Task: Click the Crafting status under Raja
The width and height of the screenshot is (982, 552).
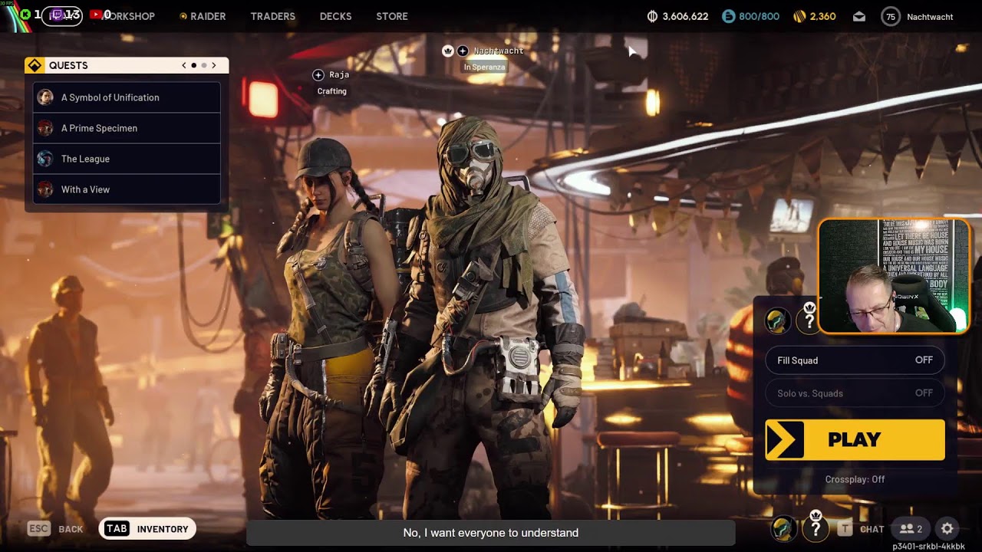Action: tap(332, 91)
